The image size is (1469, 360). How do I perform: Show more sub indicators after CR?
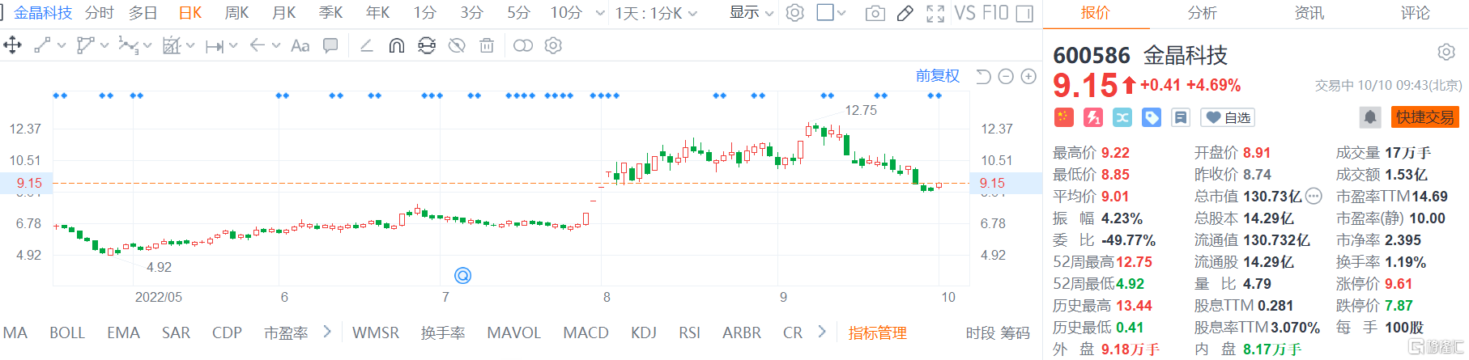[x=822, y=332]
